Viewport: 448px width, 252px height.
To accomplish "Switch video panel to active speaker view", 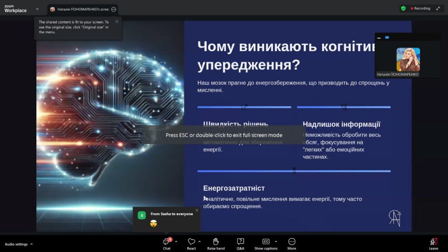I will coord(387,38).
